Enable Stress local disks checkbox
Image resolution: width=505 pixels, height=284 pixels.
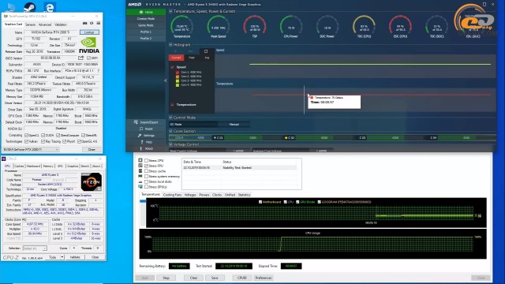coord(146,181)
